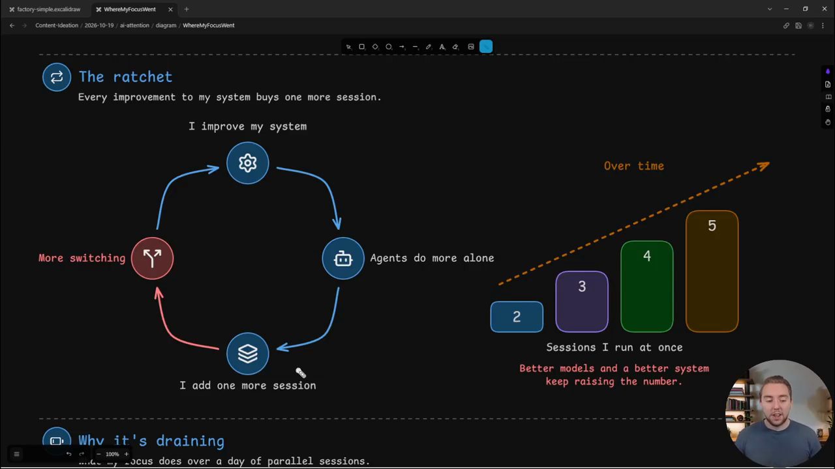Select the freehand Pencil tool
Image resolution: width=835 pixels, height=469 pixels.
coord(429,47)
